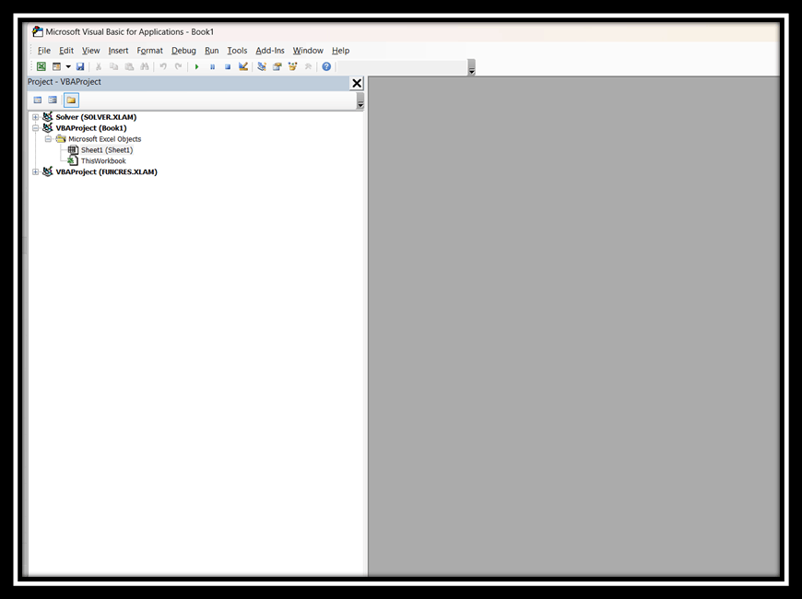Screen dimensions: 802x599
Task: Run macro with the green play icon
Action: tap(197, 66)
